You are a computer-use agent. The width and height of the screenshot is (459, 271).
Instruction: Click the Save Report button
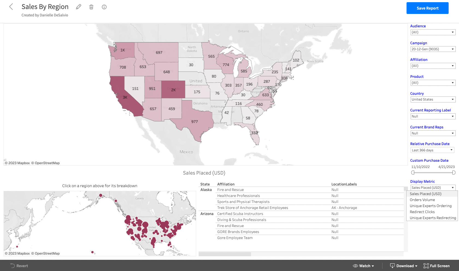(427, 8)
